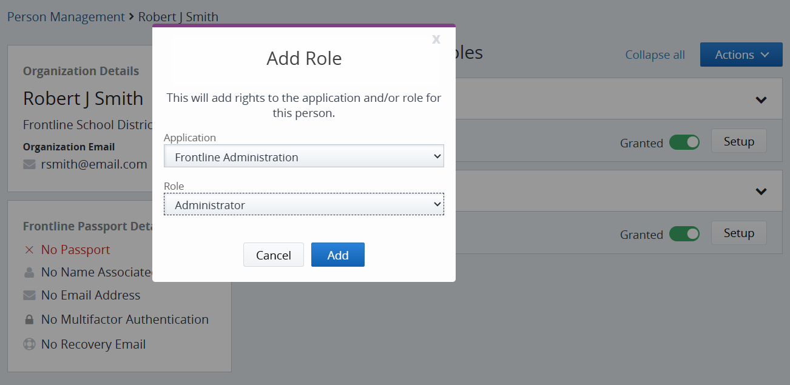Click the rsmith@email.com text

[94, 164]
